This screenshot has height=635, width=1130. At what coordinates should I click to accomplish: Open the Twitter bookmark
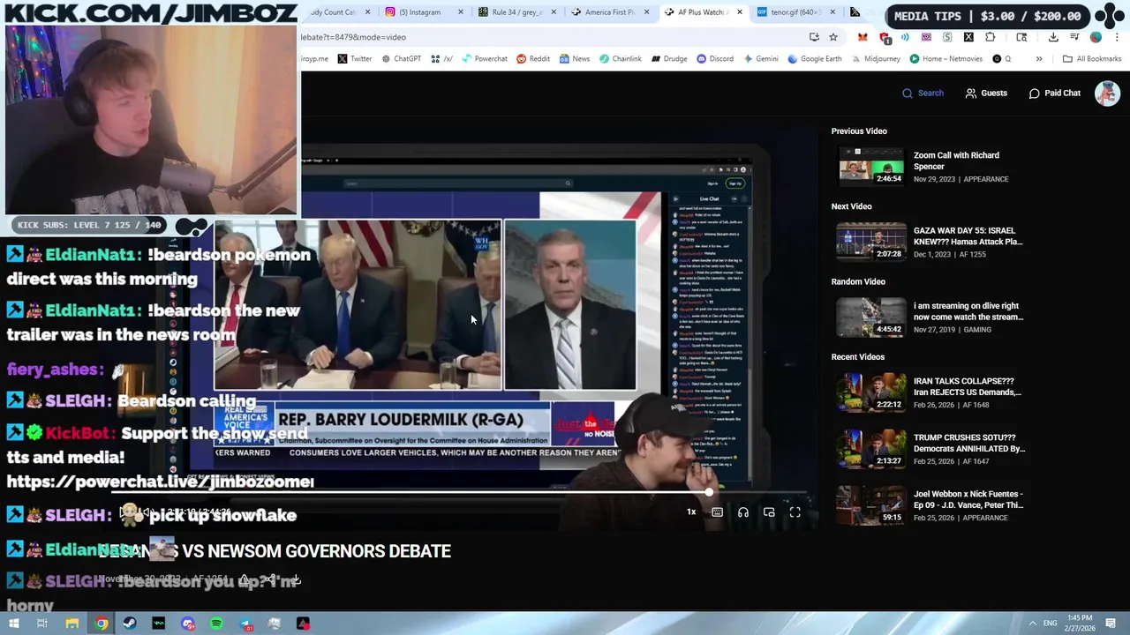click(x=354, y=59)
